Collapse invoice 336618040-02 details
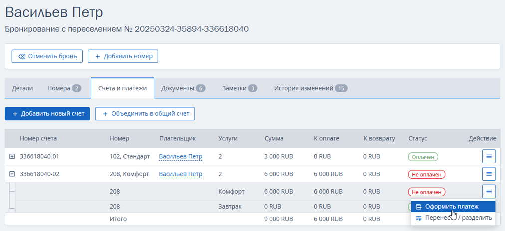The image size is (505, 231). (12, 174)
